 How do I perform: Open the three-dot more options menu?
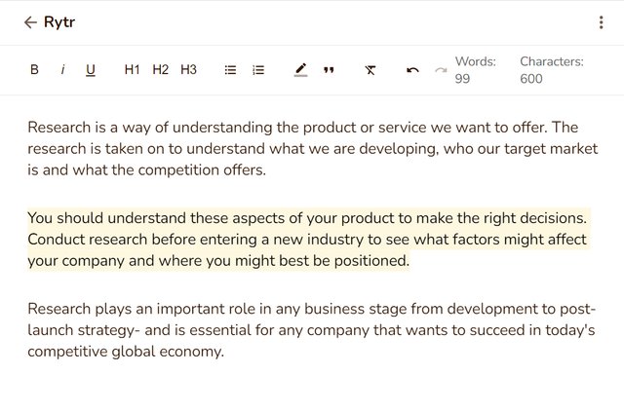[x=601, y=22]
